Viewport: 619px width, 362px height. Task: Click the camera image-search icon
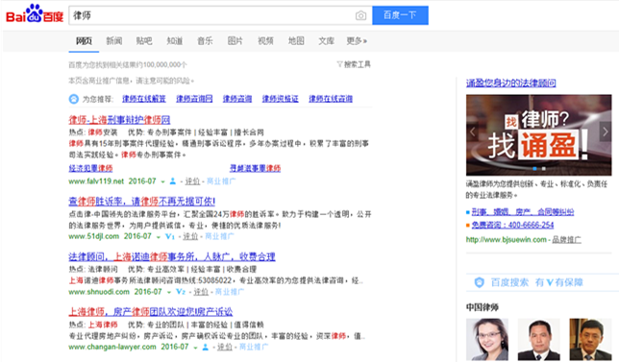tap(360, 15)
